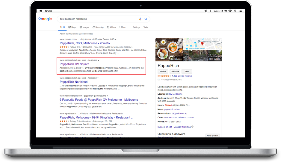
Task: Switch to the Maps tab
Action: point(72,27)
